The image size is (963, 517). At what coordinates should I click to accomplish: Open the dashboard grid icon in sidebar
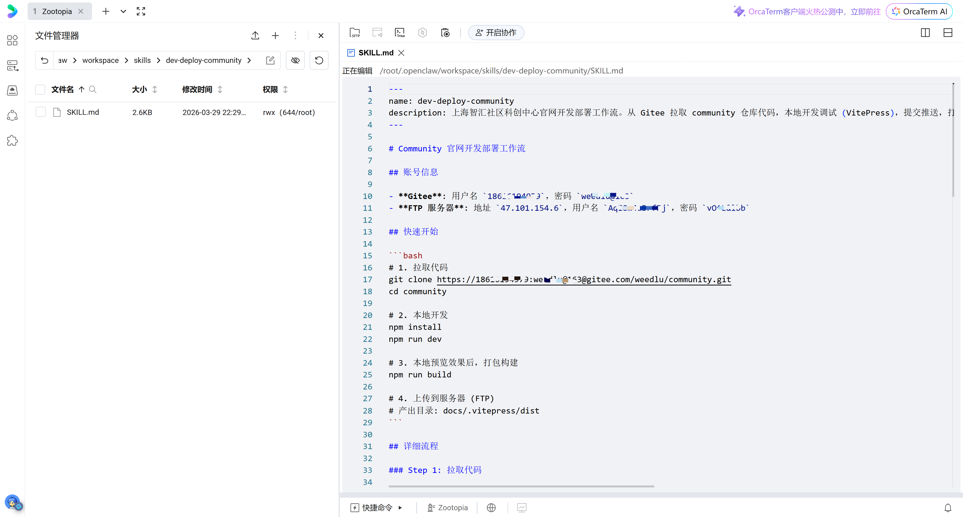[12, 40]
